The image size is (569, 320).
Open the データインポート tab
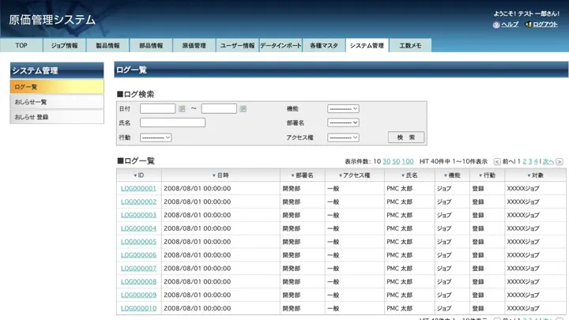click(281, 45)
